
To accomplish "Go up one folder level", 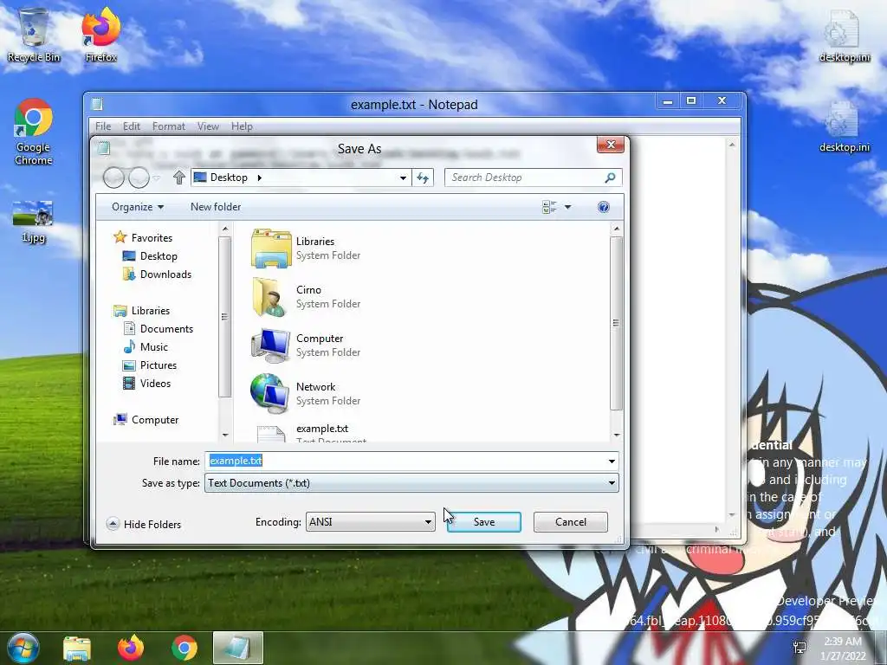I will click(x=179, y=178).
